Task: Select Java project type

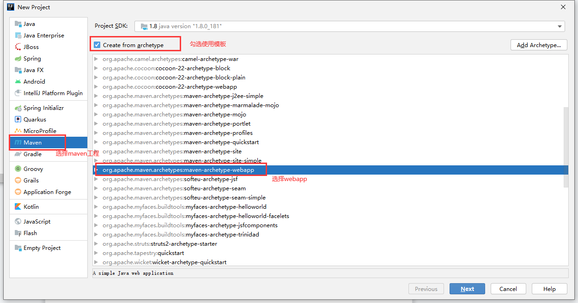Action: click(49, 24)
